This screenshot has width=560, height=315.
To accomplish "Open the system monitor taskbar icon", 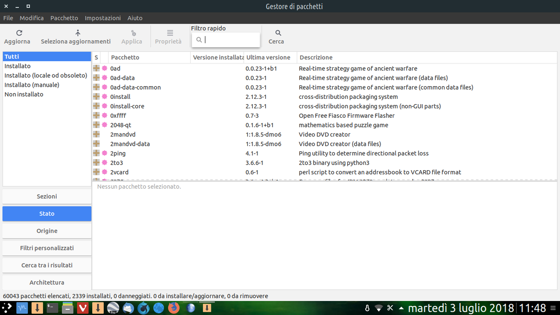I will (22, 308).
